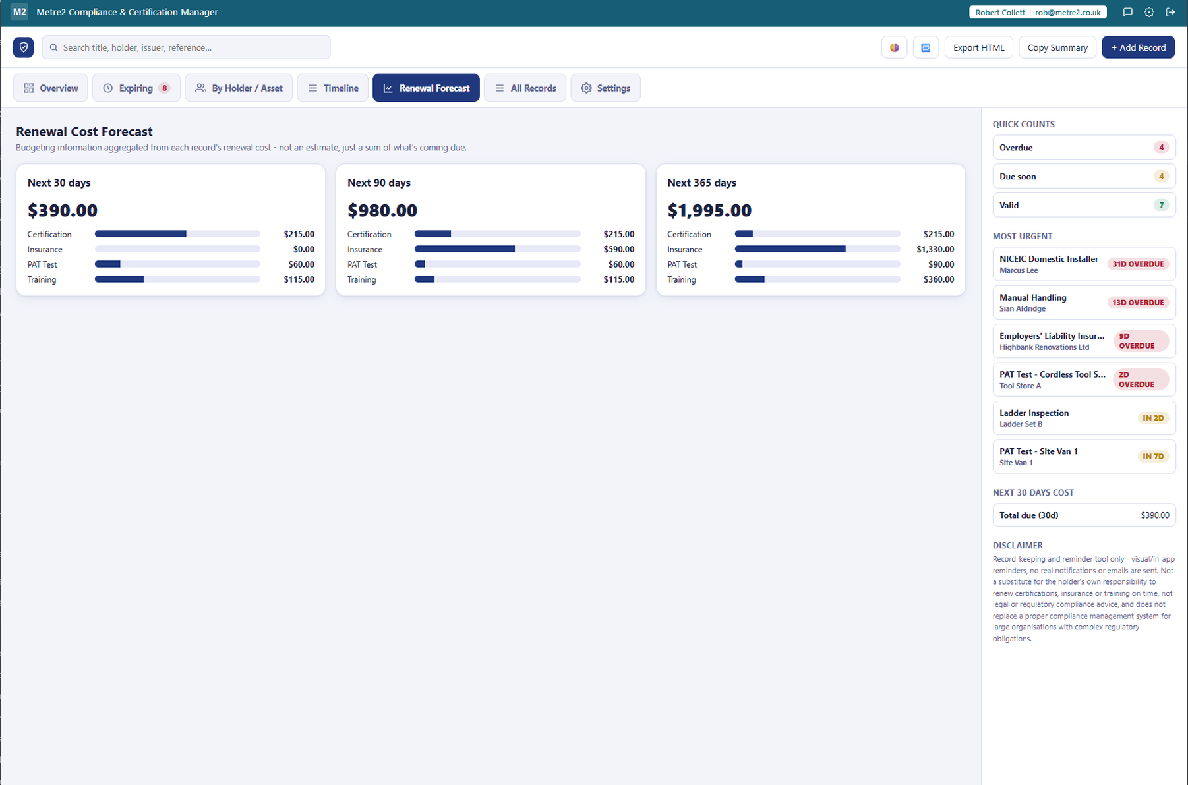Open the Employers' Liability Insurance urgent item

coord(1084,341)
